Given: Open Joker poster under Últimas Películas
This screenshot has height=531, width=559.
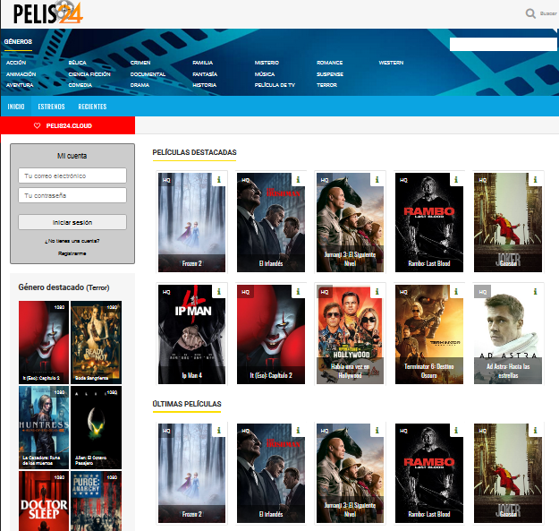Looking at the screenshot, I should click(508, 473).
